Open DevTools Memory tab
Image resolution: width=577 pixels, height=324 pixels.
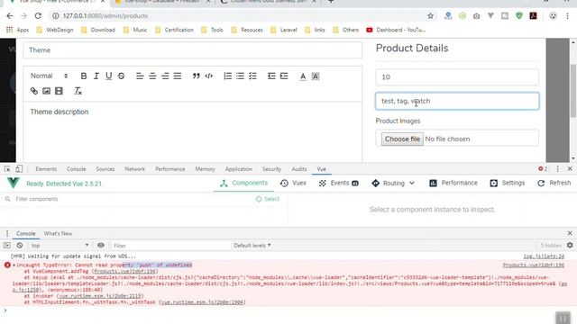pos(205,169)
